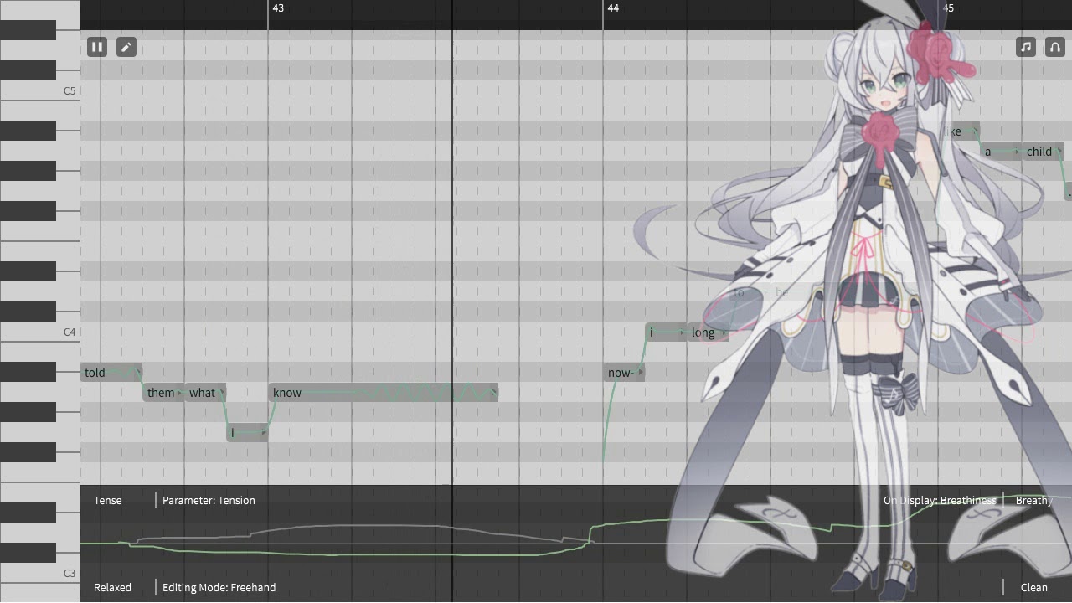Screen dimensions: 1072x603
Task: Select the note 'long'
Action: [708, 332]
